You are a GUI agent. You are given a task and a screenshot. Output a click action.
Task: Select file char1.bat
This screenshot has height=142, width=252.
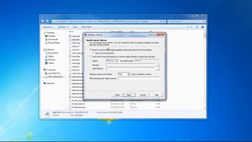click(x=76, y=36)
